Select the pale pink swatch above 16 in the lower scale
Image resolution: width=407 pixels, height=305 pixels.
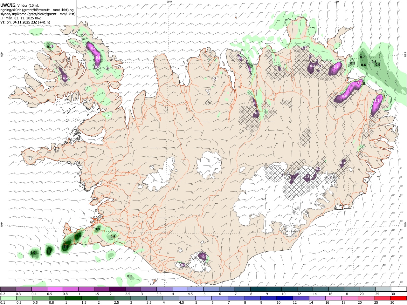tap(333, 298)
